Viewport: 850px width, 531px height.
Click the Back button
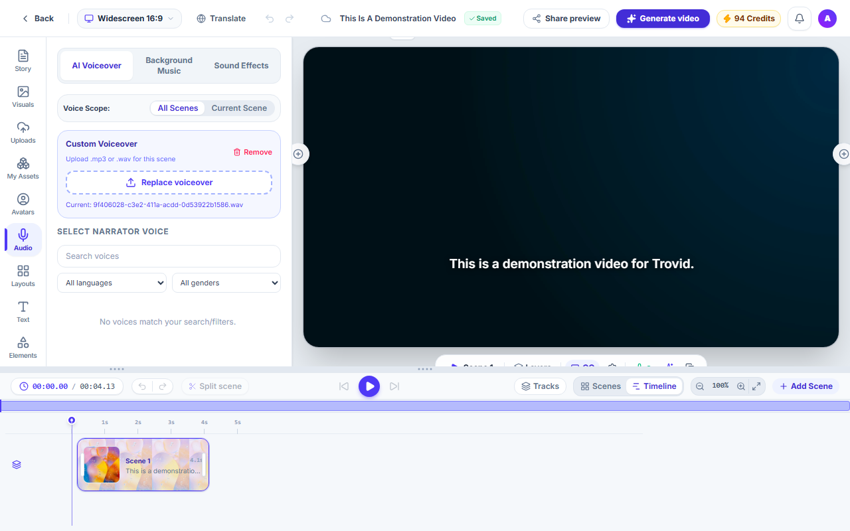click(x=38, y=19)
